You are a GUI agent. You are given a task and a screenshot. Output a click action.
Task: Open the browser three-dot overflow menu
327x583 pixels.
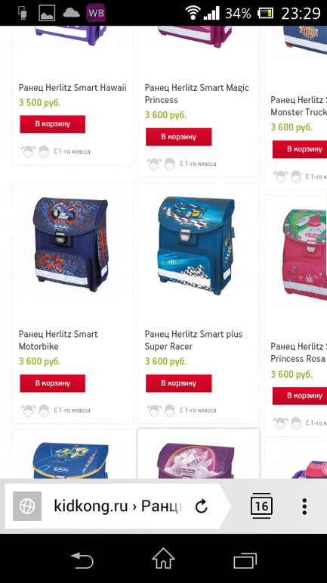304,507
